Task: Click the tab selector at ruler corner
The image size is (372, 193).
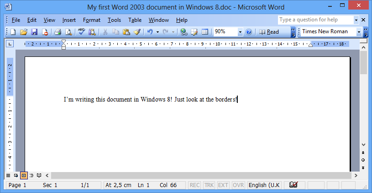Action: click(x=10, y=44)
